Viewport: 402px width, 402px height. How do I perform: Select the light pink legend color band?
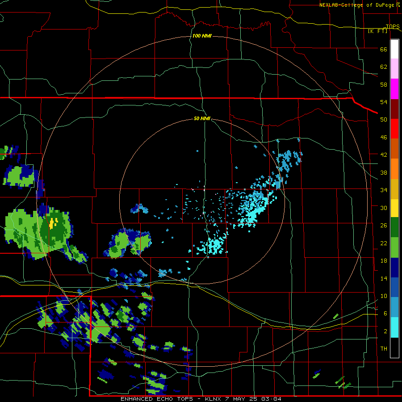394,69
